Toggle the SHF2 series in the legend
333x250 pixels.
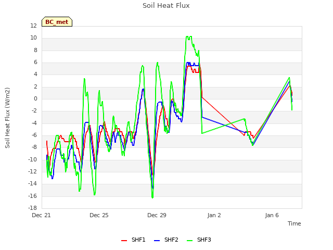tap(166, 240)
